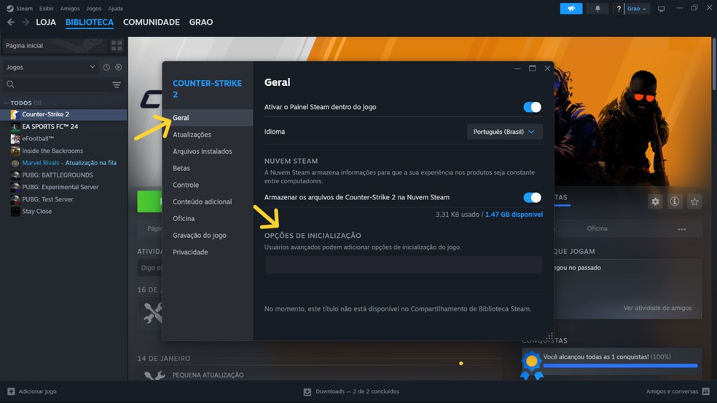Toggle Painel Steam dentro do jogo switch

click(x=532, y=107)
